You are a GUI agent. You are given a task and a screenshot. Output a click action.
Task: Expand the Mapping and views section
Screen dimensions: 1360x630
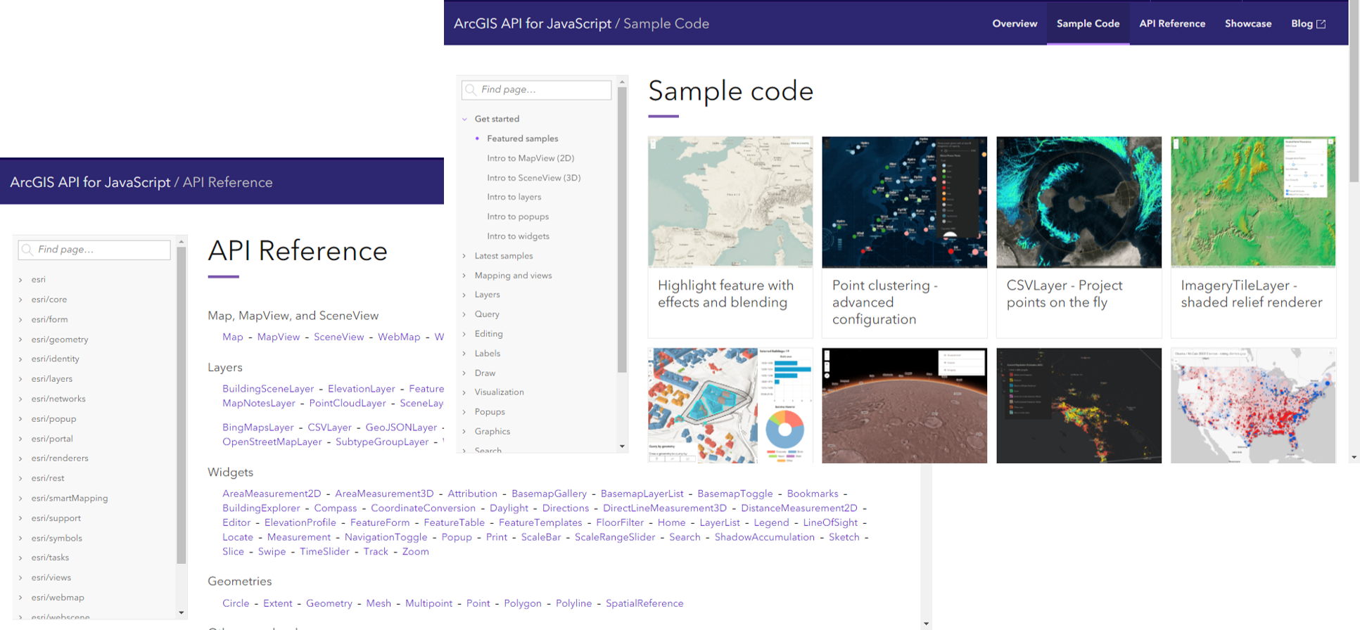point(464,276)
